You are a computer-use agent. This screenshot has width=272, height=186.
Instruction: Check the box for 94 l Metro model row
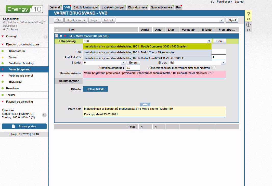[x=57, y=36]
